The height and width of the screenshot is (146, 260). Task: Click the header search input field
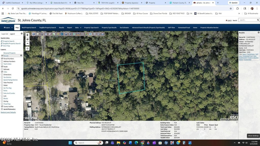[248, 20]
